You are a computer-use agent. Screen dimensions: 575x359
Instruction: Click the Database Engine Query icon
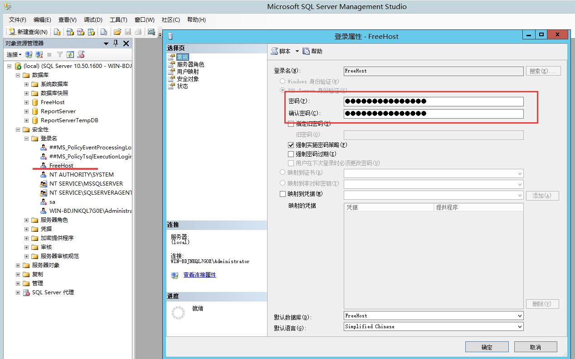tap(57, 32)
